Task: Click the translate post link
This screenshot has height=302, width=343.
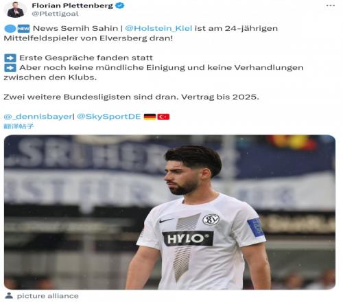Action: coord(19,126)
